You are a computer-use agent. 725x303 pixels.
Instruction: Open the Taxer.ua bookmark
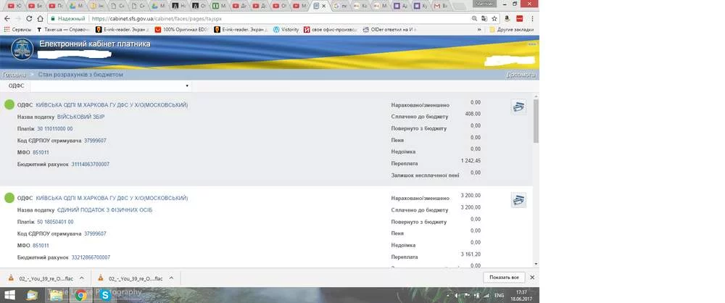point(64,30)
